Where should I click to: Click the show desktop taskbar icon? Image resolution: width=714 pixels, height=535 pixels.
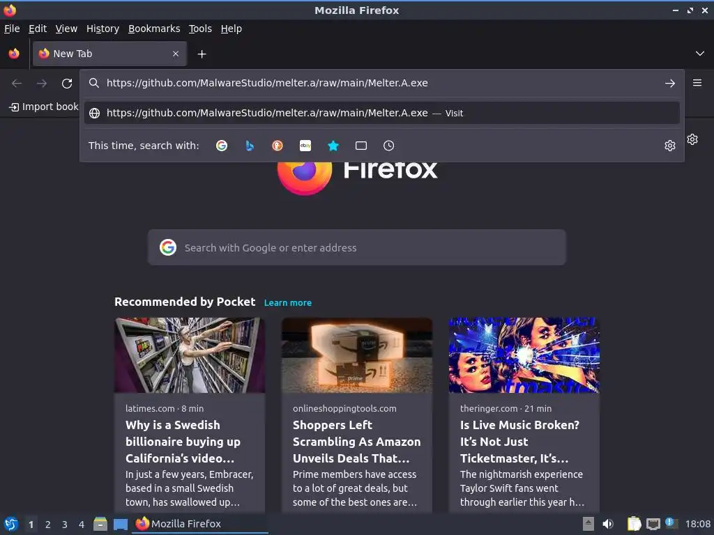click(120, 524)
